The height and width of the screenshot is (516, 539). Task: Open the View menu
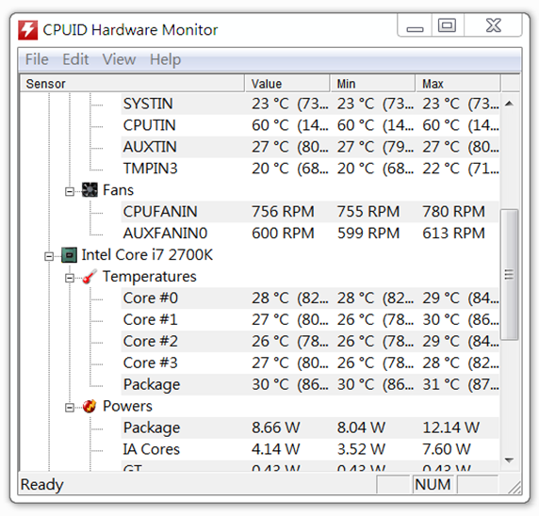(119, 59)
